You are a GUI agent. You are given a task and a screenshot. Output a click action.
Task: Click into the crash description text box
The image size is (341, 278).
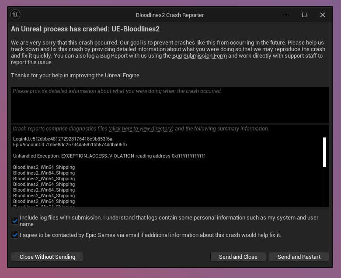[170, 105]
